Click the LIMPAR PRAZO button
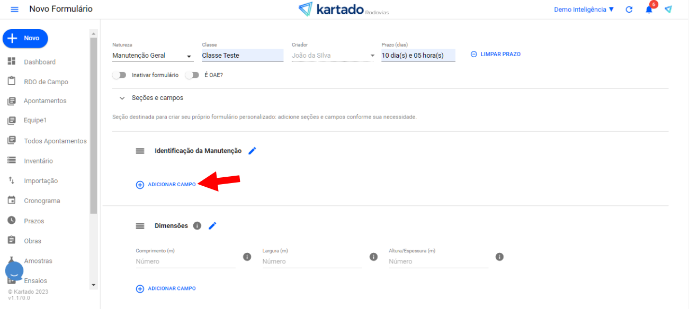Screen dimensions: 689x309 click(496, 54)
